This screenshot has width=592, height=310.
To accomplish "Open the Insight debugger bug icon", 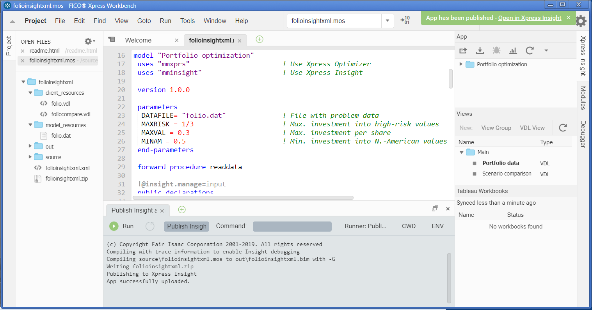I will pyautogui.click(x=496, y=50).
